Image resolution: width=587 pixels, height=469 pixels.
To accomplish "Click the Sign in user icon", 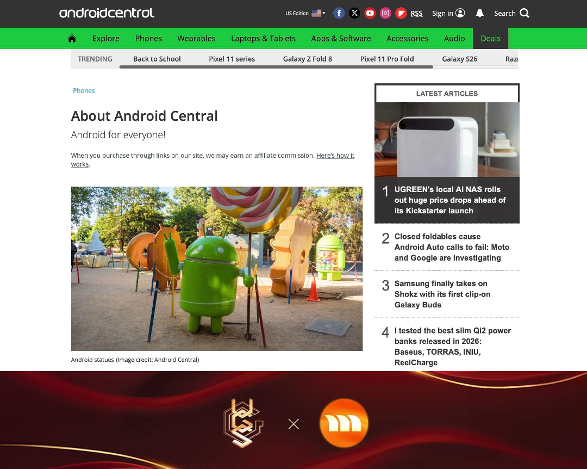I will click(x=460, y=13).
